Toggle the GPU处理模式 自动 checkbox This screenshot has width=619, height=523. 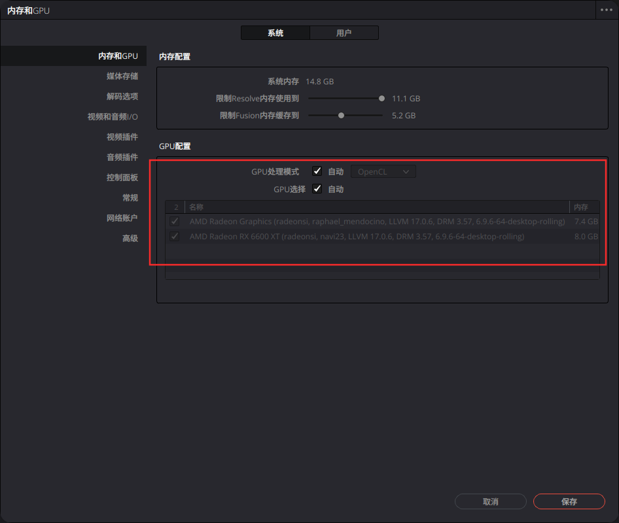pyautogui.click(x=317, y=171)
